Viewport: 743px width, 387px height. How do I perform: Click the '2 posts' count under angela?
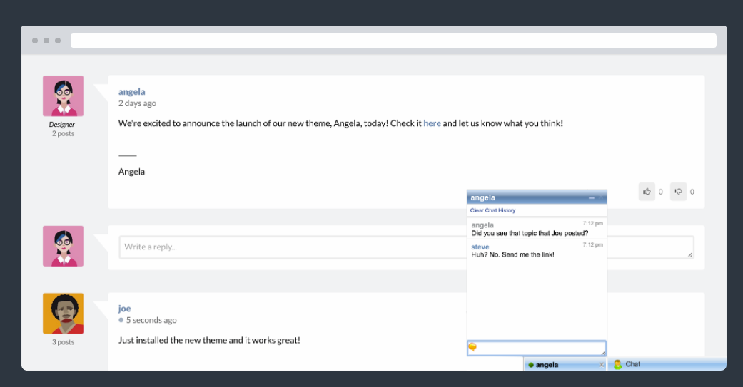[63, 134]
